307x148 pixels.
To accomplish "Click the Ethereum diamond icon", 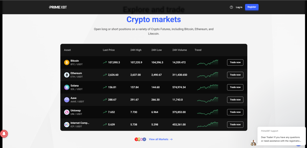I will click(67, 75).
